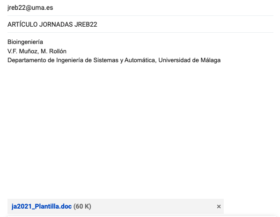This screenshot has height=217, width=280.
Task: Click the word ARTÍCULO in the subject
Action: click(x=22, y=24)
